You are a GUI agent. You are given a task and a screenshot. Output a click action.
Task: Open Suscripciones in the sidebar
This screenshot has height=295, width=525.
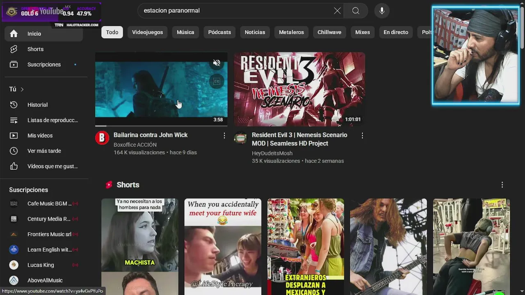(x=44, y=64)
